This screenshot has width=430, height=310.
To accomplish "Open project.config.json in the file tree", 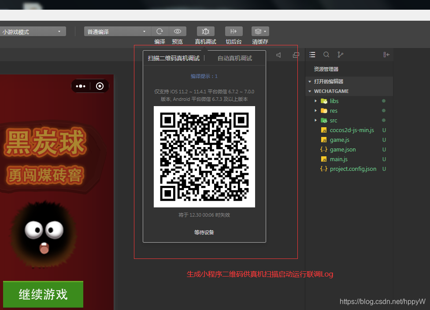I will pyautogui.click(x=353, y=169).
